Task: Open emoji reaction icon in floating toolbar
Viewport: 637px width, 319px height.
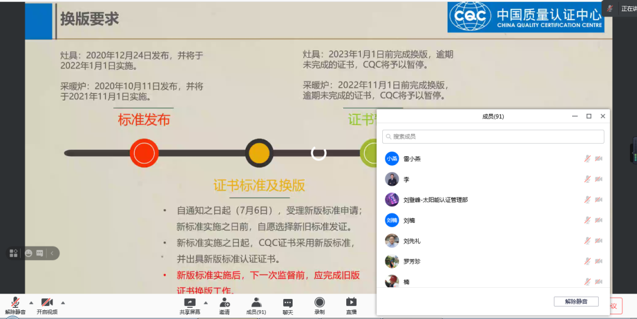Action: point(28,253)
